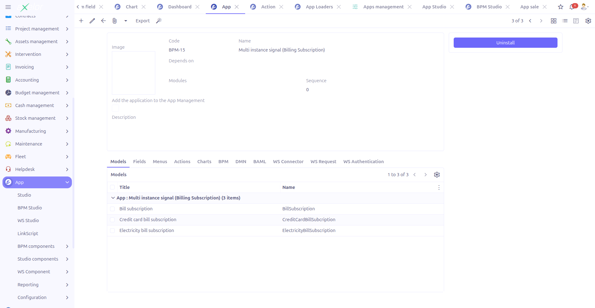Toggle Add application to App Management checkbox

115,108
